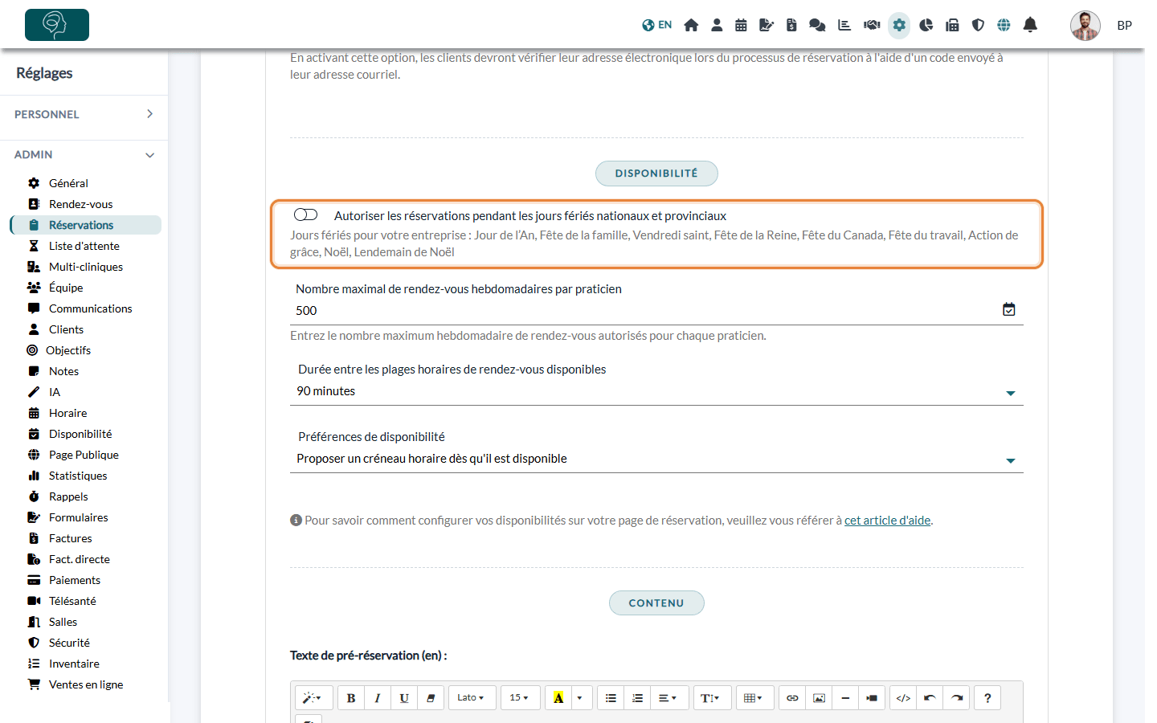Toggle code view in editor toolbar
This screenshot has width=1157, height=723.
tap(903, 697)
